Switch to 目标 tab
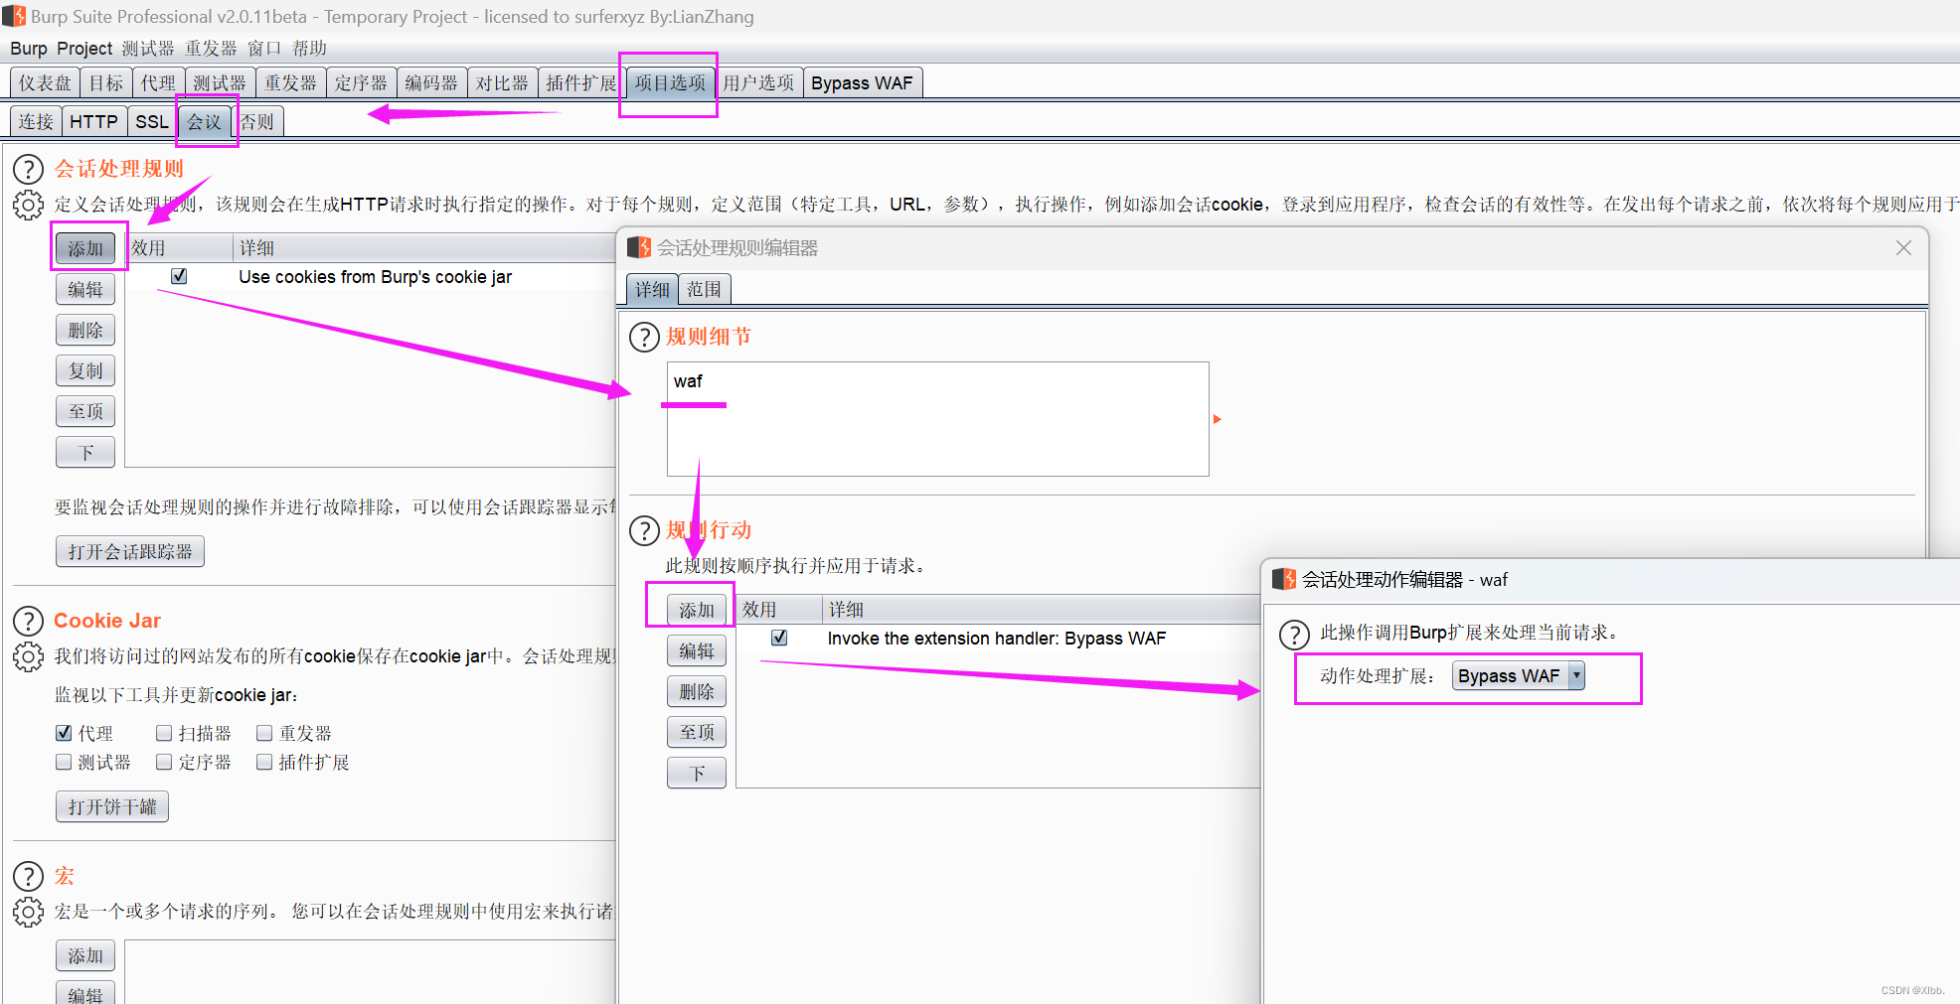1960x1004 pixels. coord(105,82)
